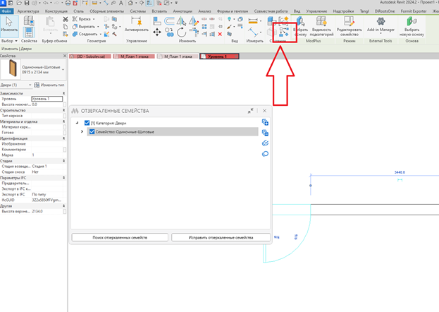
Task: Click collapse-all icon with minus in dialog
Action: click(x=265, y=133)
